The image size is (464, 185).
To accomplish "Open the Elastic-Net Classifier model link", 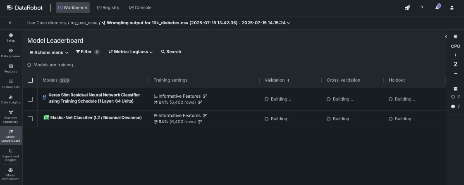I will pyautogui.click(x=96, y=118).
